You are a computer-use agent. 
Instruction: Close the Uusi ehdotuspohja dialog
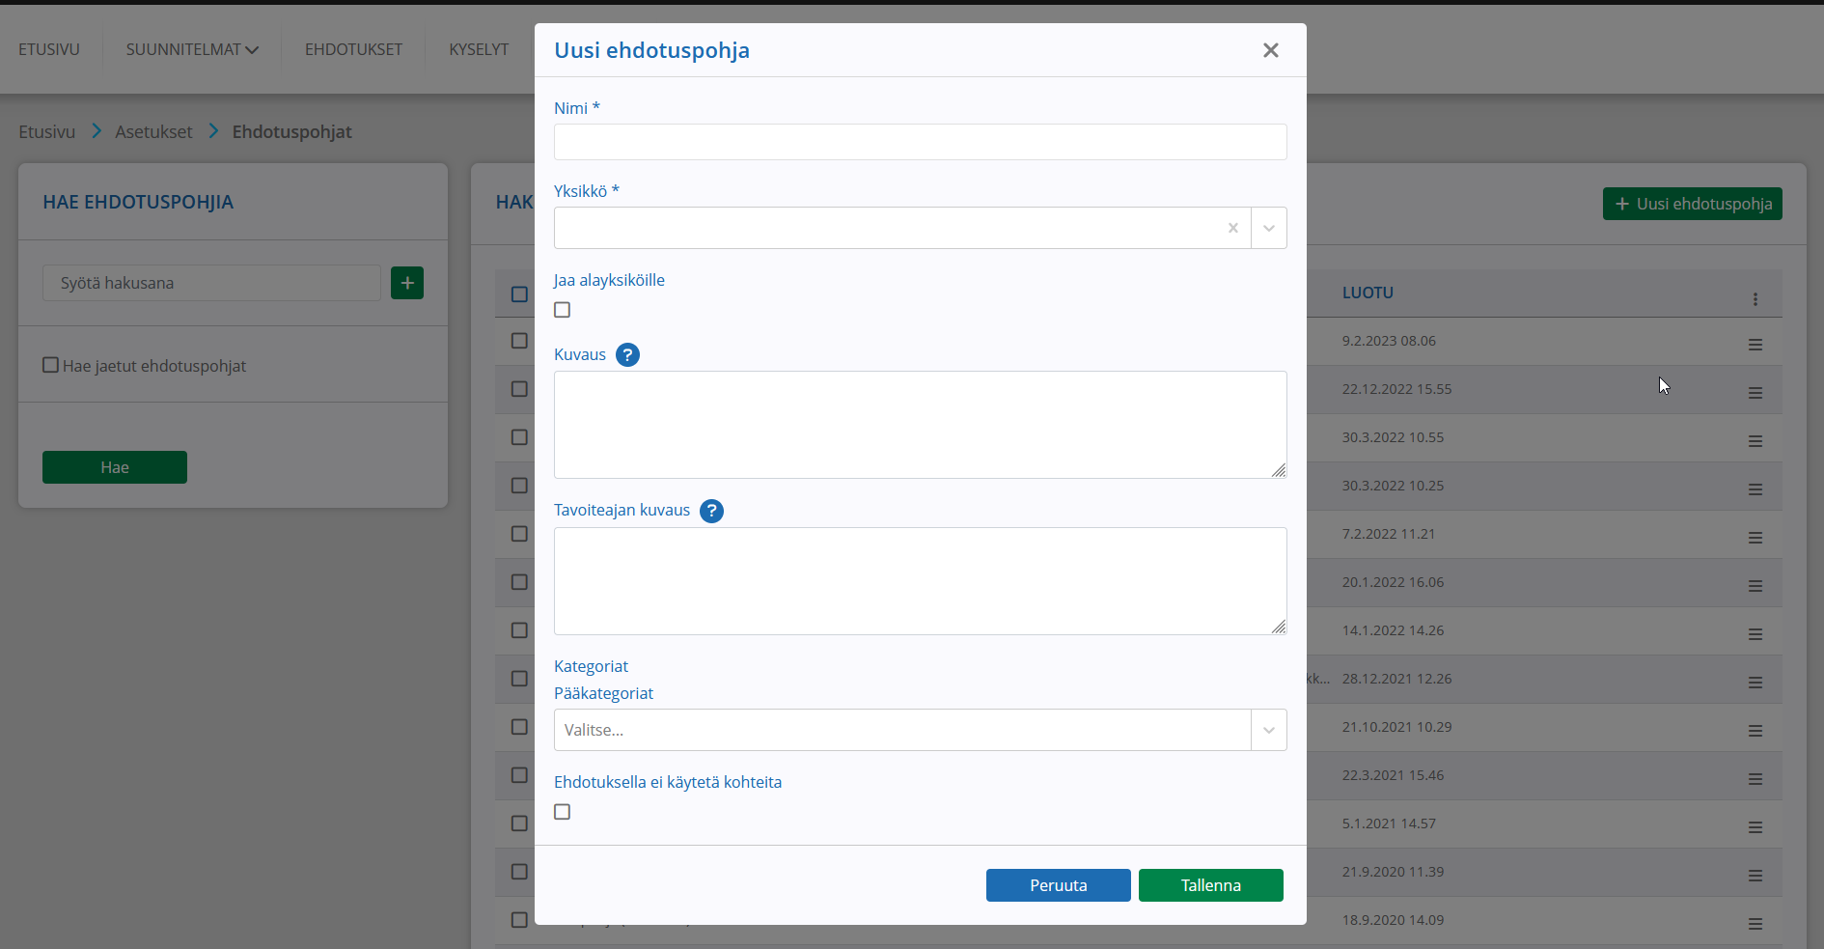[1271, 50]
